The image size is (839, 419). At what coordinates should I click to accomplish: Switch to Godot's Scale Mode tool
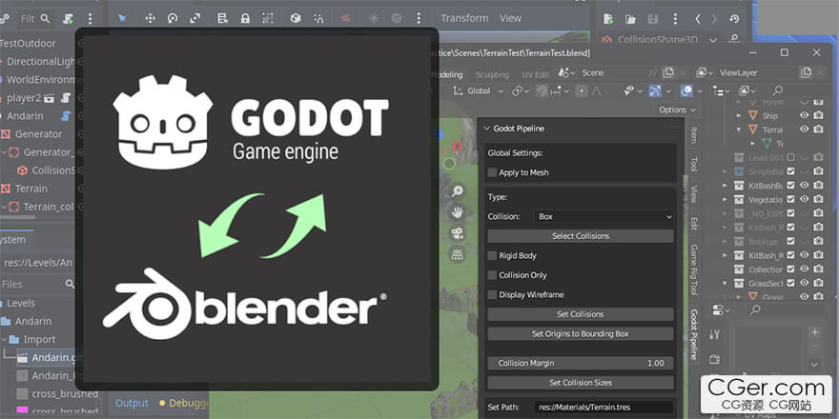(x=194, y=18)
